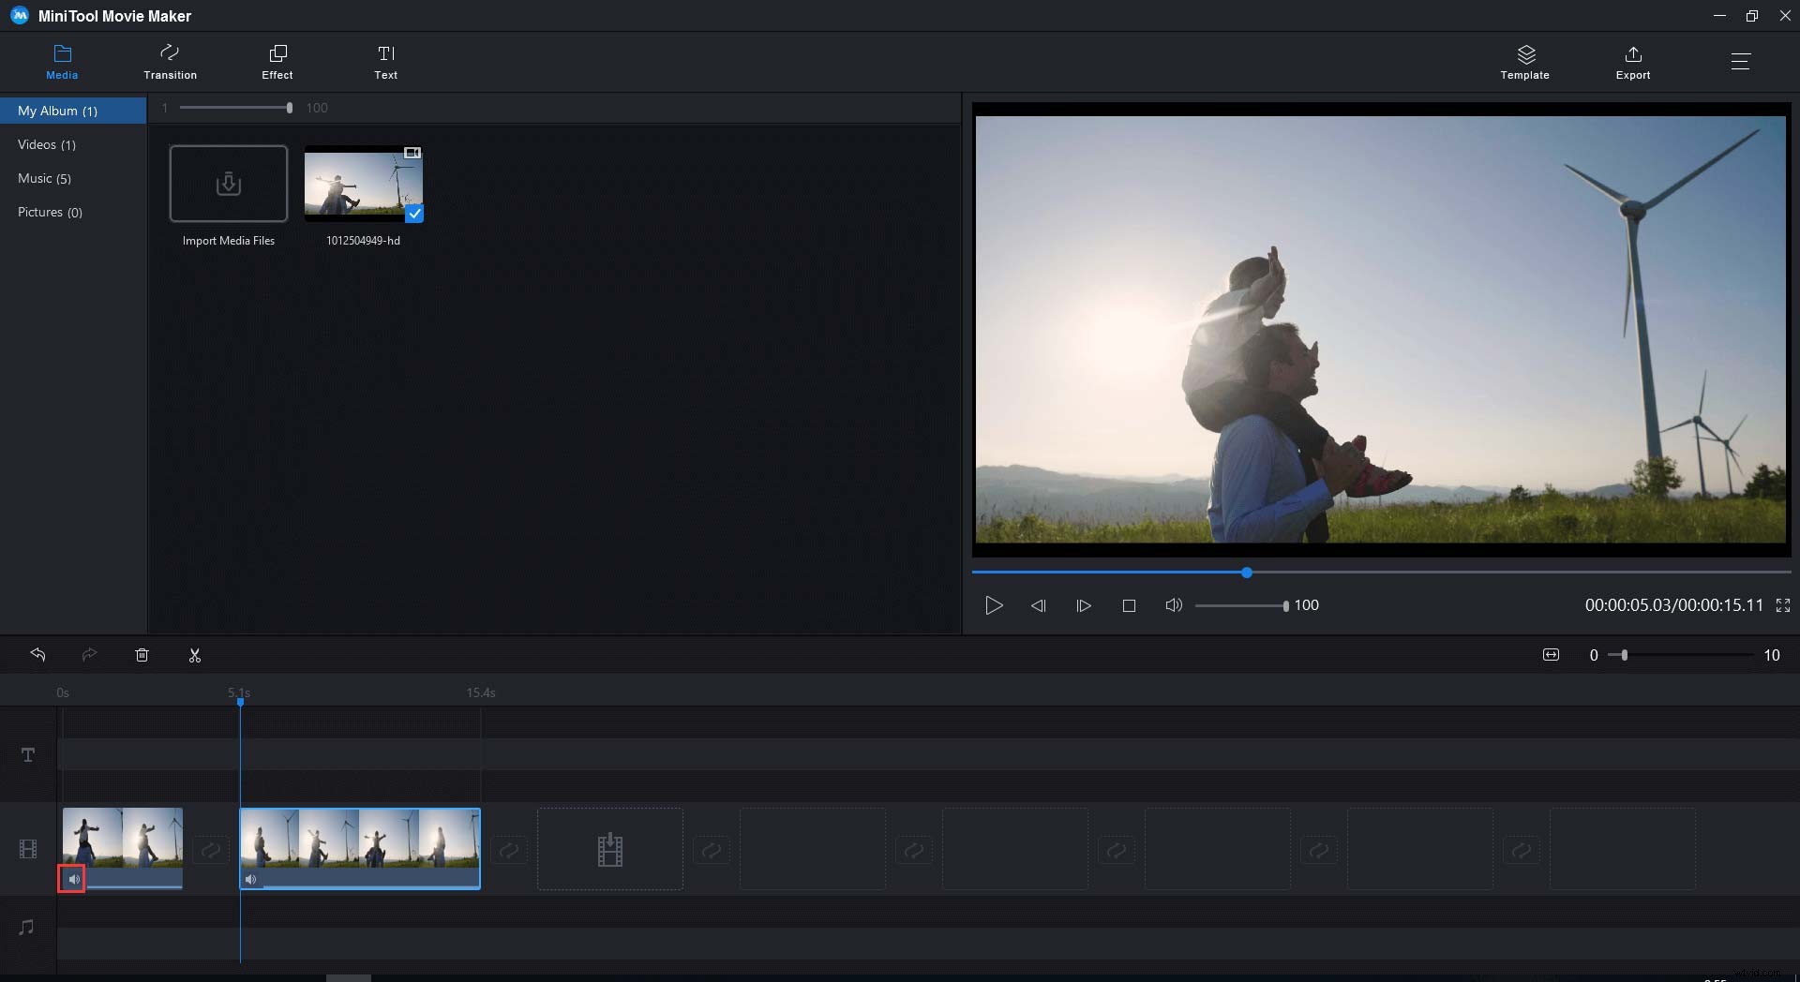Viewport: 1800px width, 982px height.
Task: Mute the first clip on the video track
Action: coord(73,879)
